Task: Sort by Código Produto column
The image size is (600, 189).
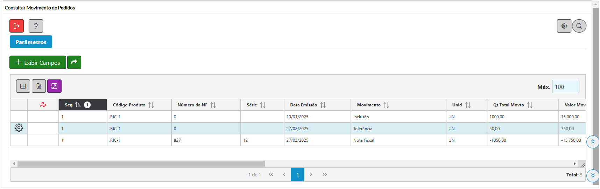Action: [x=151, y=105]
